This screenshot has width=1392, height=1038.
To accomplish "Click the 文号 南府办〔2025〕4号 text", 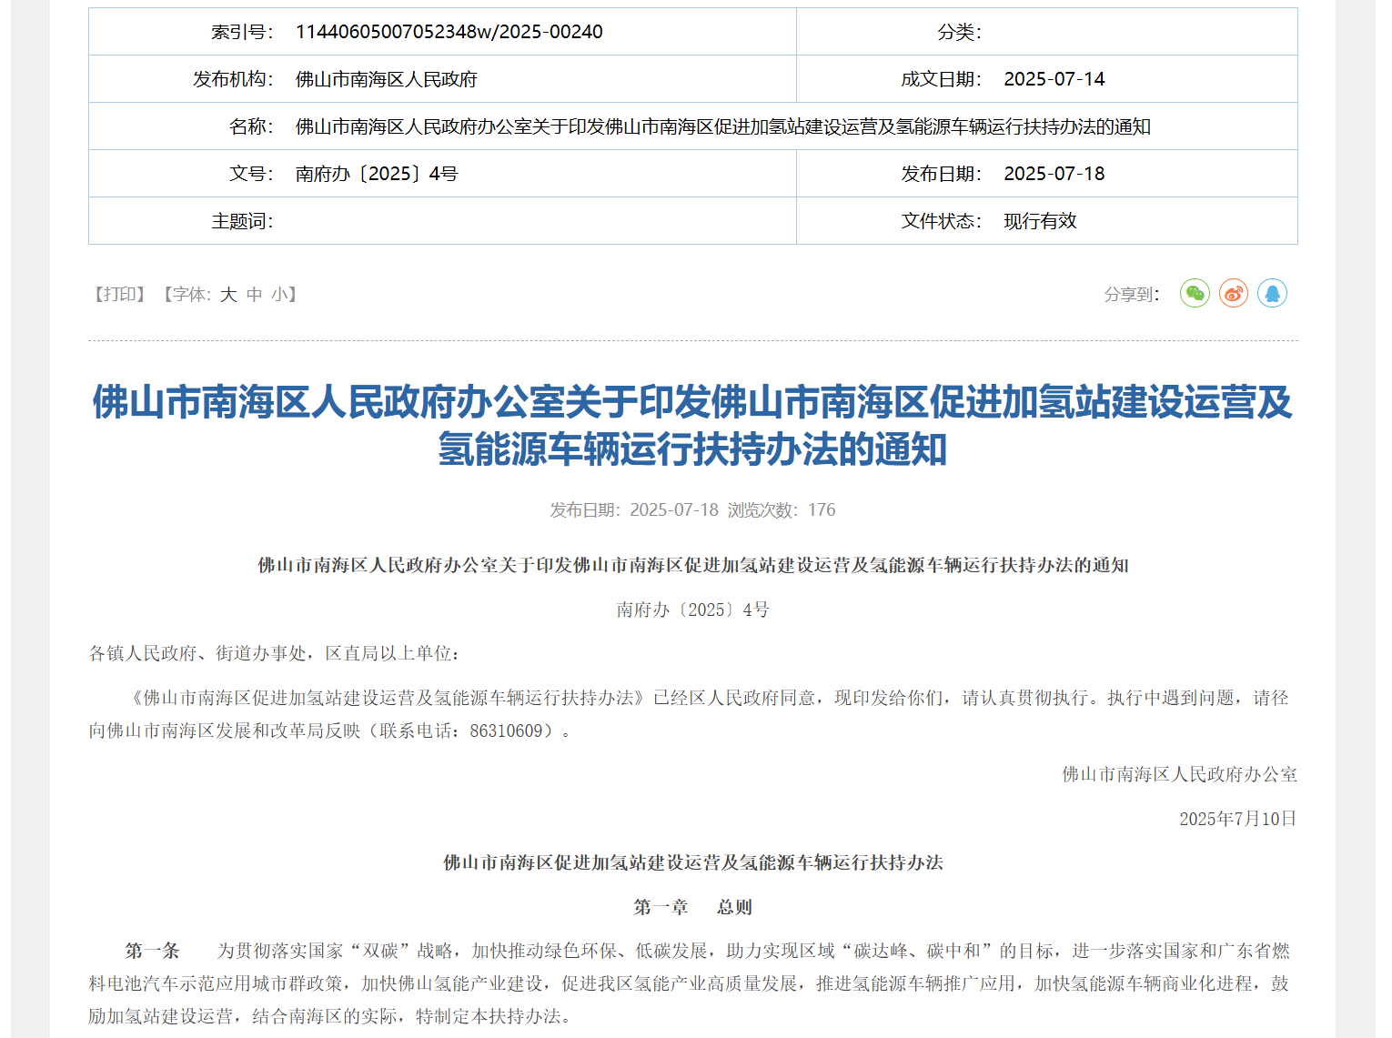I will [x=377, y=173].
